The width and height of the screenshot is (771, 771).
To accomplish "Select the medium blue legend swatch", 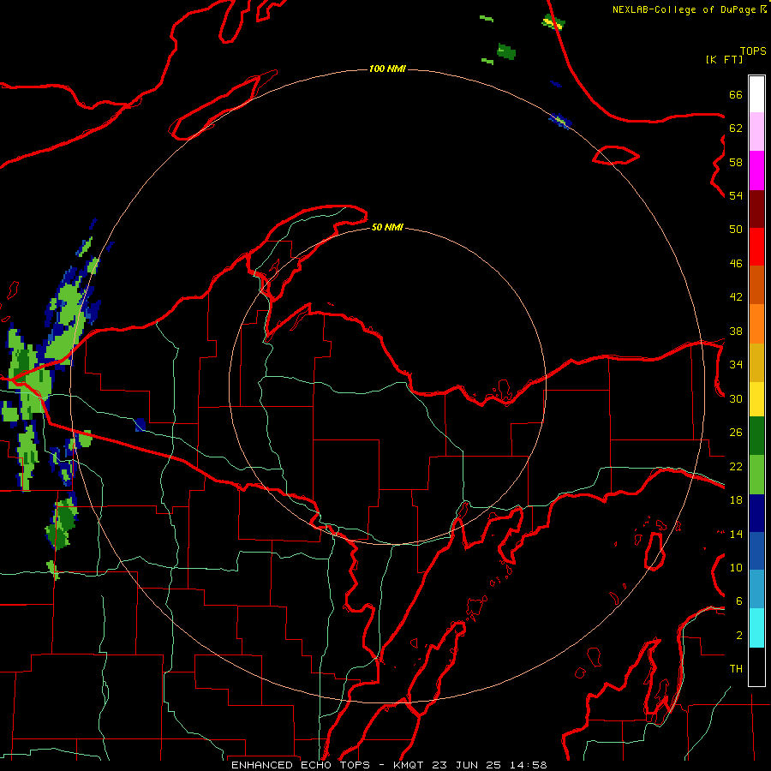I will 756,551.
